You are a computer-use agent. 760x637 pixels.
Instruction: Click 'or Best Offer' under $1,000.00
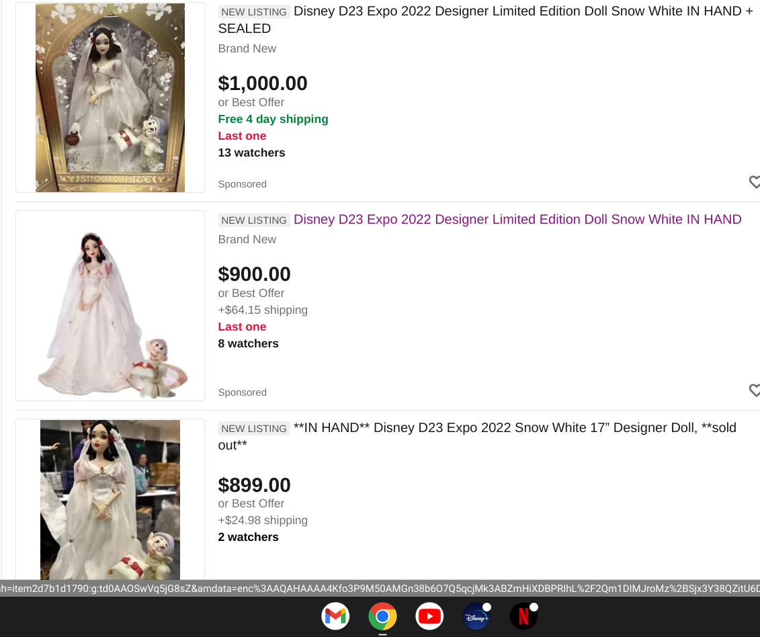(x=251, y=102)
